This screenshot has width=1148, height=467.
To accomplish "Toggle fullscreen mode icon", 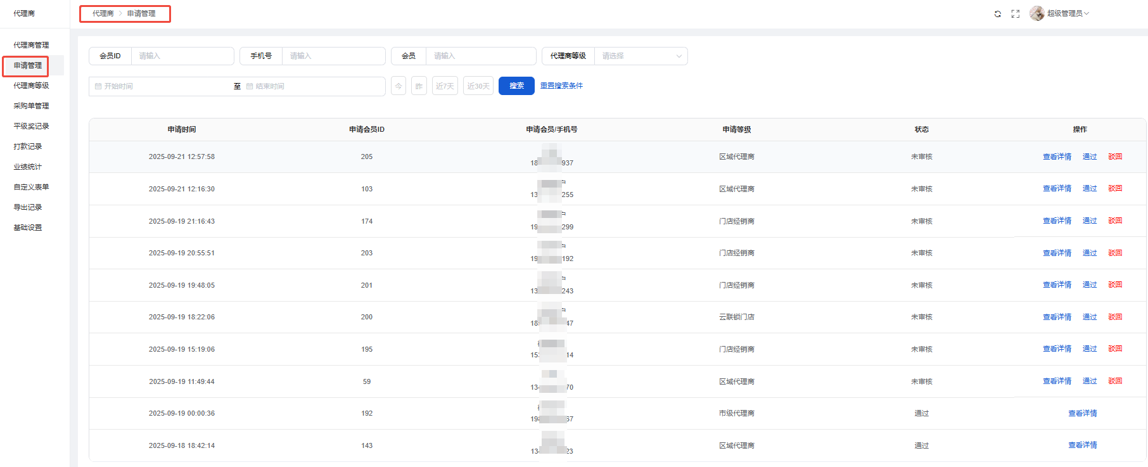I will [x=1016, y=14].
